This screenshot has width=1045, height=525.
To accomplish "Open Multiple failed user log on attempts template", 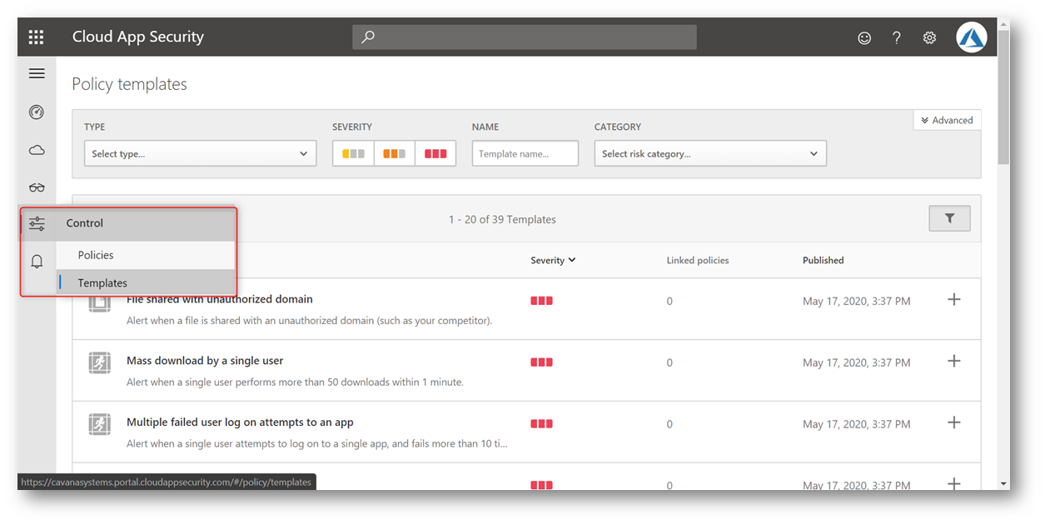I will pos(240,422).
